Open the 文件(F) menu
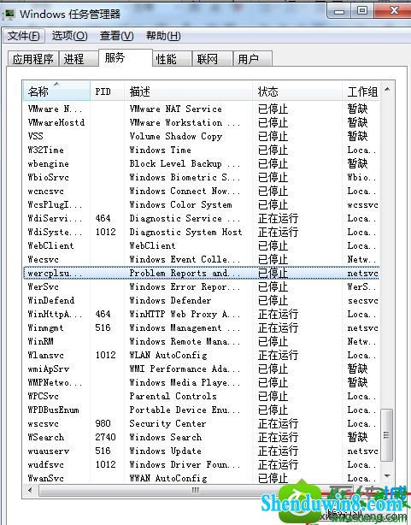 pos(23,36)
